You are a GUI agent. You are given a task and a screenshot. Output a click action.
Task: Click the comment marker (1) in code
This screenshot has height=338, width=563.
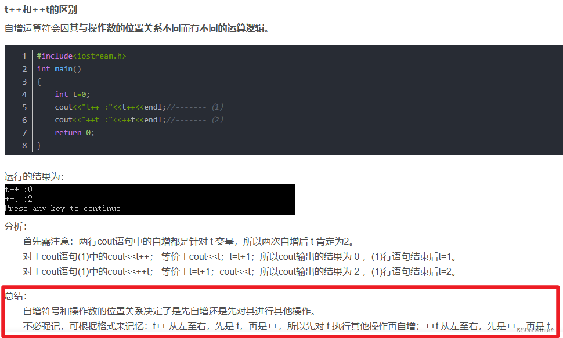point(218,107)
